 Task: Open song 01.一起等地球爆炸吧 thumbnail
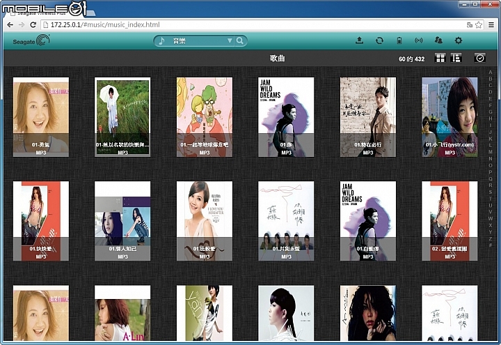(x=205, y=117)
